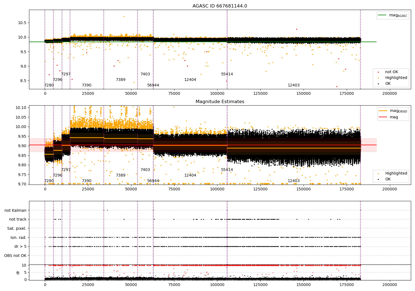Click obsid label 7390 in the Magnitude Estimates plot

87,181
